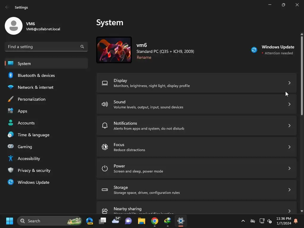This screenshot has height=228, width=304.
Task: Click the Accessibility figure icon
Action: 11,159
